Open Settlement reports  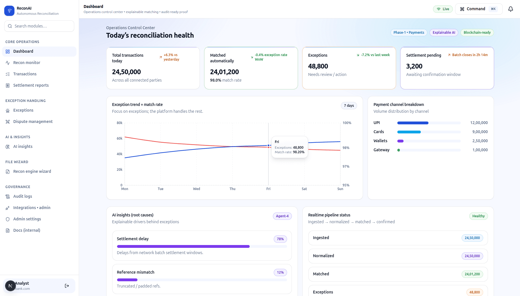(x=39, y=86)
